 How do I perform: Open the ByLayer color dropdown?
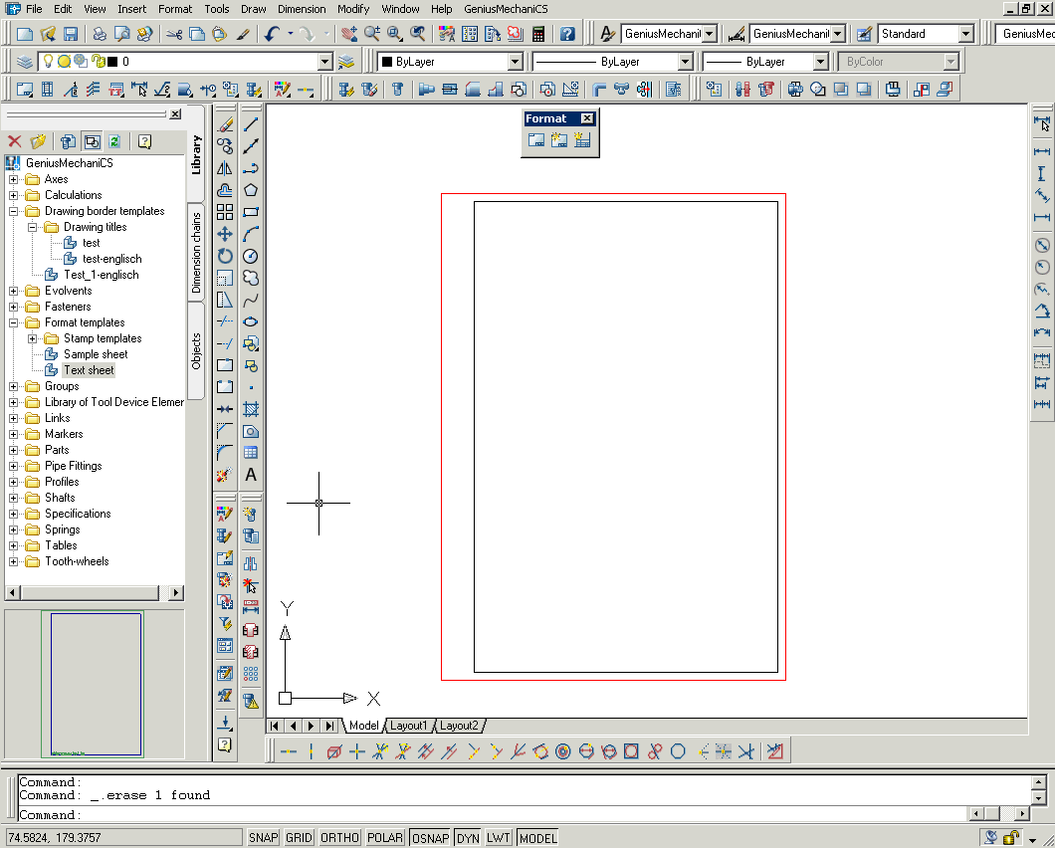(x=515, y=62)
